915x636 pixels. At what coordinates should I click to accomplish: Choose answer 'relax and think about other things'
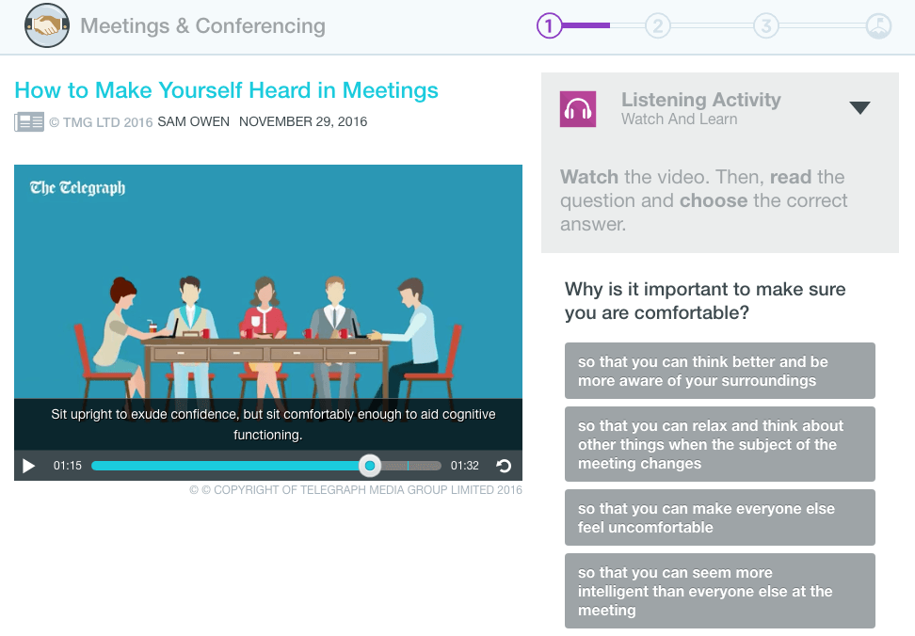coord(719,444)
